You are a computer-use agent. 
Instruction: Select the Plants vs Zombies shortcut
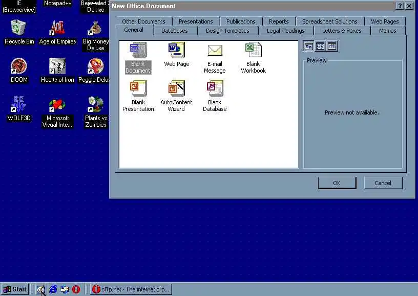pos(96,112)
